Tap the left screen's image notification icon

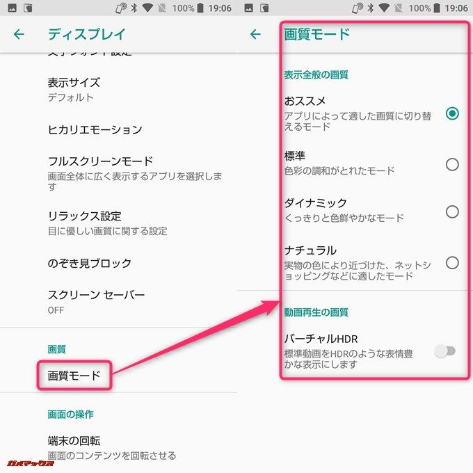click(12, 8)
